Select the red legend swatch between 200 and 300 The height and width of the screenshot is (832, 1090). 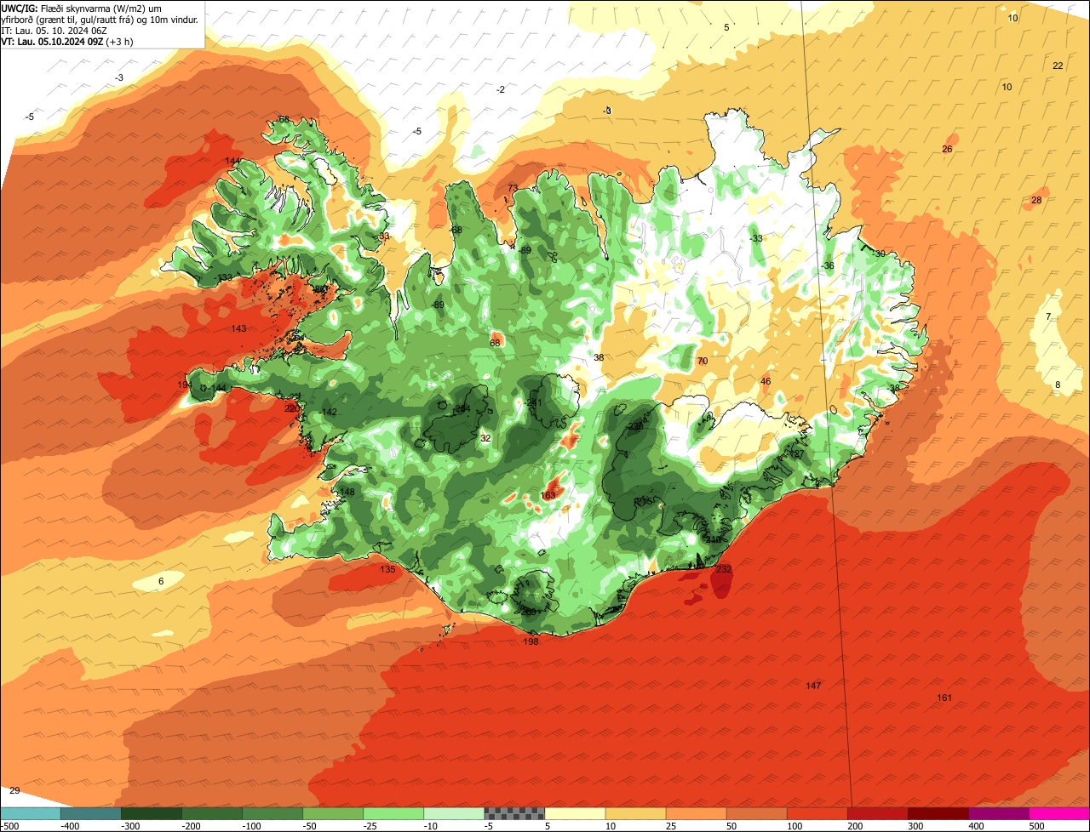point(878,813)
